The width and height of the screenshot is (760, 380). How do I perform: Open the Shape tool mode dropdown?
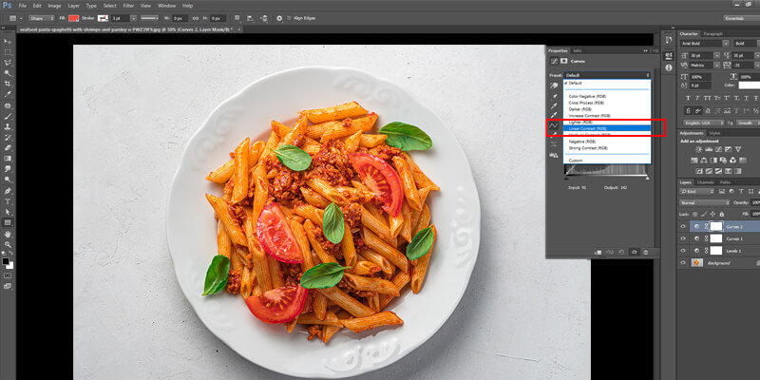coord(39,17)
